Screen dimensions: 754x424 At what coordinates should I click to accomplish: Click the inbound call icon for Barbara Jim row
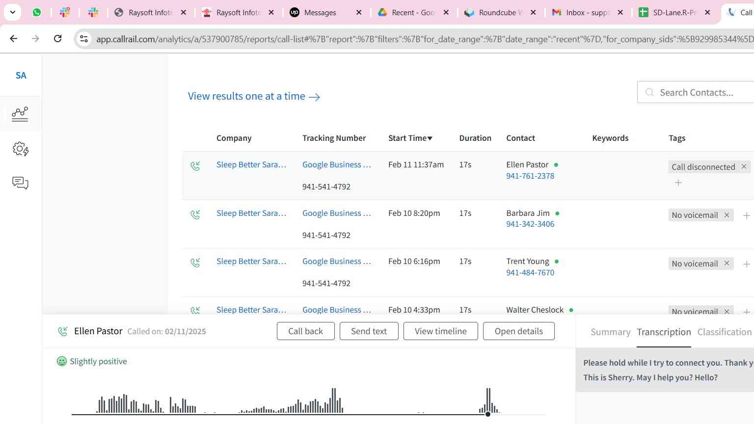click(x=195, y=214)
